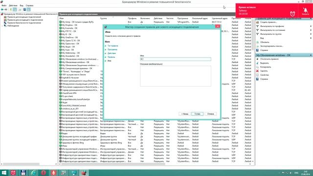Viewport: 313px width, 176px height.
Task: Click the Export list toolbar icon
Action: (x=20, y=10)
